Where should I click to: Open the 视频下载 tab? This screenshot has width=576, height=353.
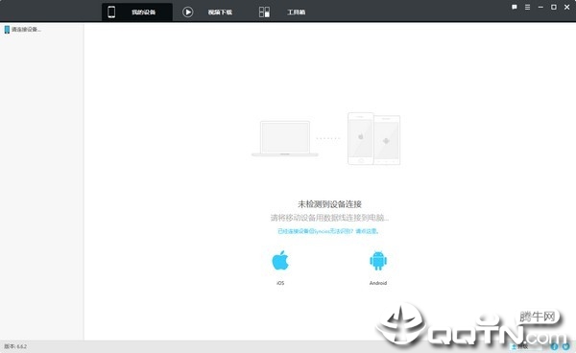pyautogui.click(x=207, y=12)
